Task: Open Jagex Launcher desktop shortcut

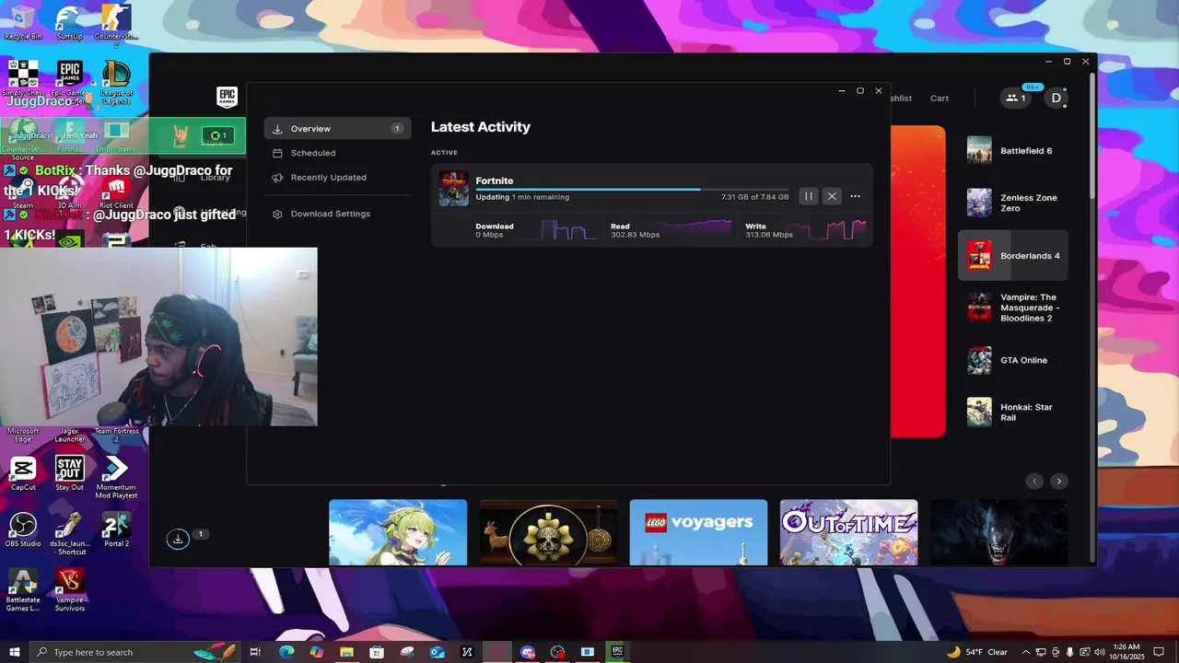Action: coord(69,434)
